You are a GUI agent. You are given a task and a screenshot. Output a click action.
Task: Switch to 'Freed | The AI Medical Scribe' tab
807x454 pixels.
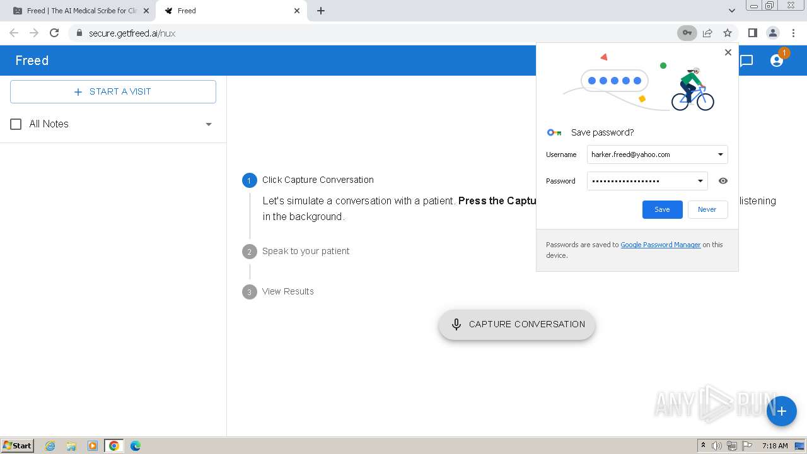[78, 11]
